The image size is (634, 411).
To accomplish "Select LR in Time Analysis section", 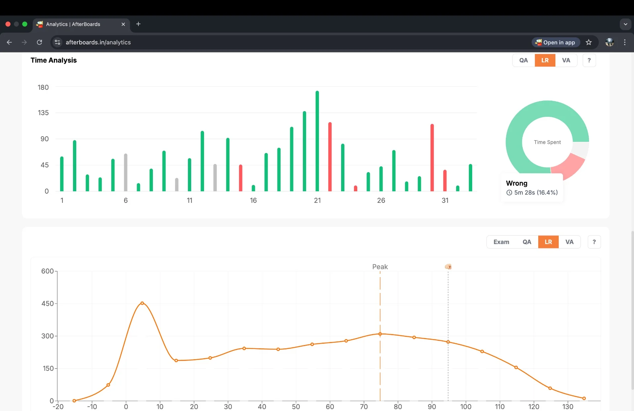I will pos(545,60).
